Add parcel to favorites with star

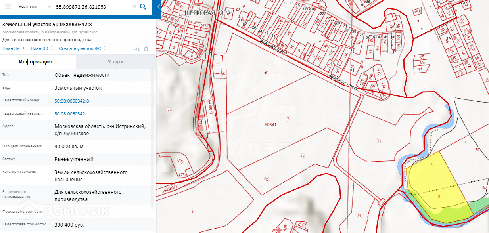pyautogui.click(x=146, y=48)
